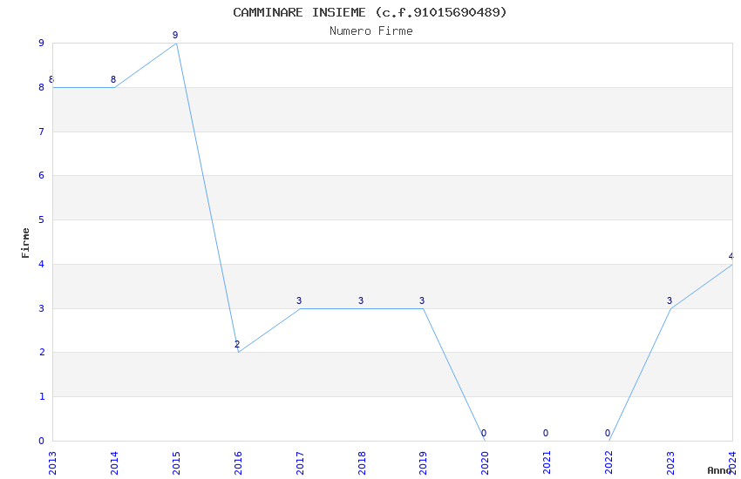The width and height of the screenshot is (741, 479).
Task: Click the data label 3 above 2023
Action: tap(670, 300)
